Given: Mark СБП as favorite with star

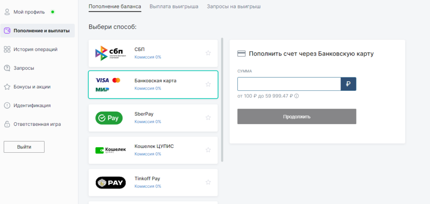Looking at the screenshot, I should 208,53.
